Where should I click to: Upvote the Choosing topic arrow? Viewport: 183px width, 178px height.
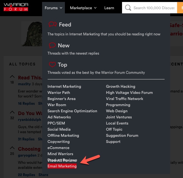tap(12, 148)
